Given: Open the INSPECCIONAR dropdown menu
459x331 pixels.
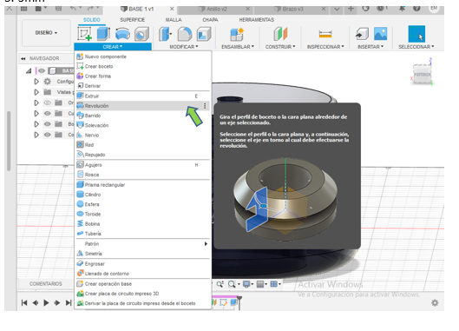Looking at the screenshot, I should point(325,47).
